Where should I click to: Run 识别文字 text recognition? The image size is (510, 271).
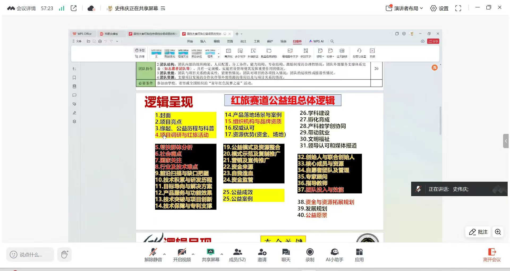coord(306,53)
